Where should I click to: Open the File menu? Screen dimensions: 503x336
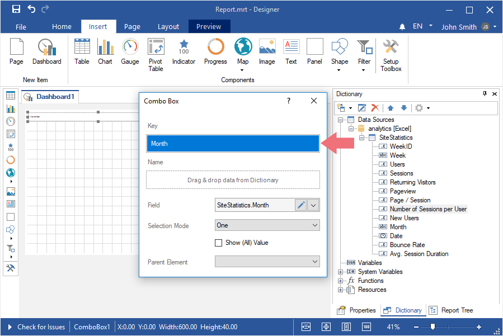click(21, 27)
